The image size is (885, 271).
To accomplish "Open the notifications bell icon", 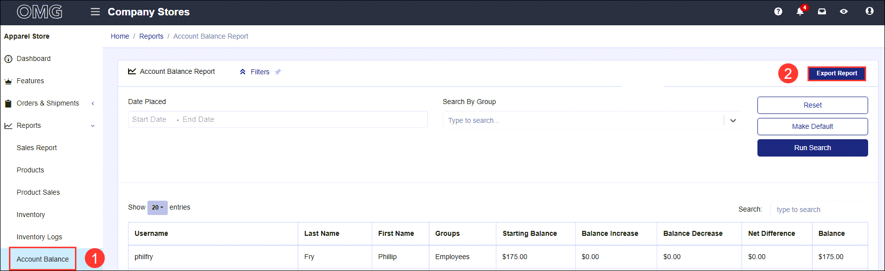I will (x=800, y=11).
